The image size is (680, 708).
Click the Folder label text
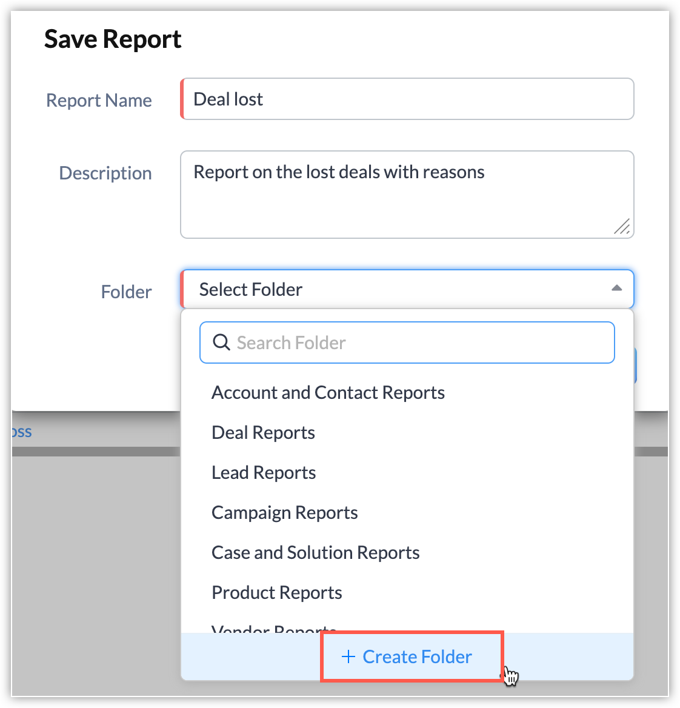pos(126,292)
